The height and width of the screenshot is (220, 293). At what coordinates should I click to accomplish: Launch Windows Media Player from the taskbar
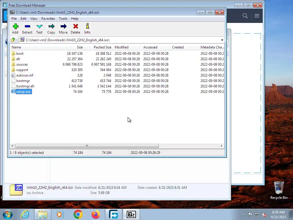point(60,214)
